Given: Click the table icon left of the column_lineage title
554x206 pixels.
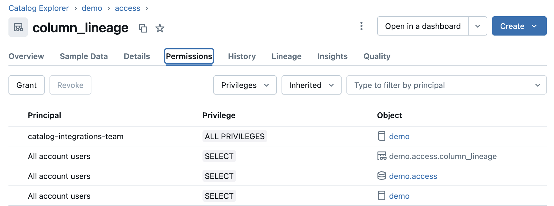Looking at the screenshot, I should (18, 27).
